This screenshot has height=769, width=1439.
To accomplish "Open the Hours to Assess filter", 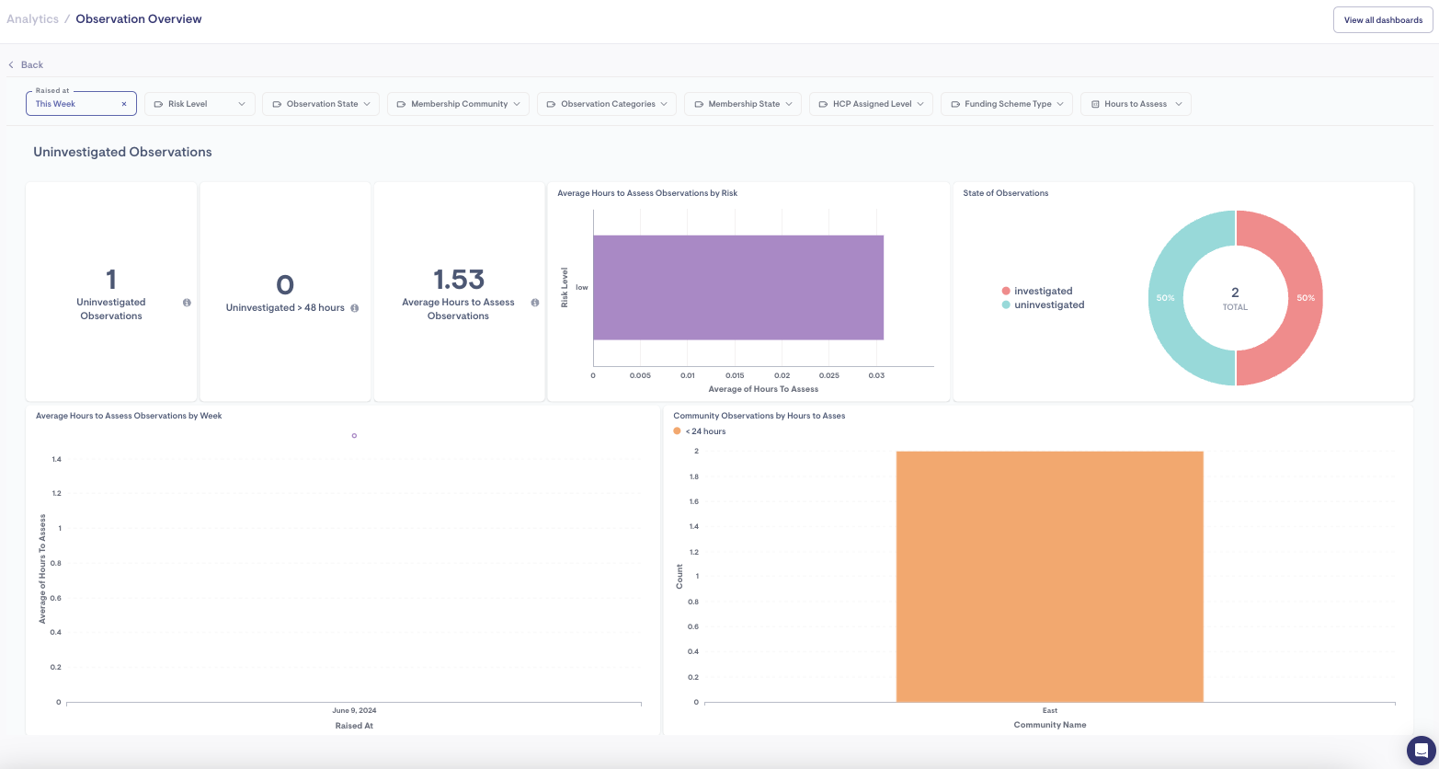I will [x=1136, y=104].
